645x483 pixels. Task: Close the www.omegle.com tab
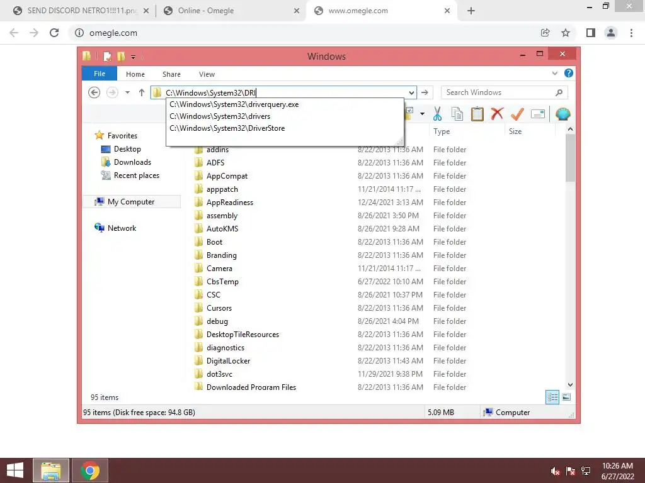pos(447,11)
